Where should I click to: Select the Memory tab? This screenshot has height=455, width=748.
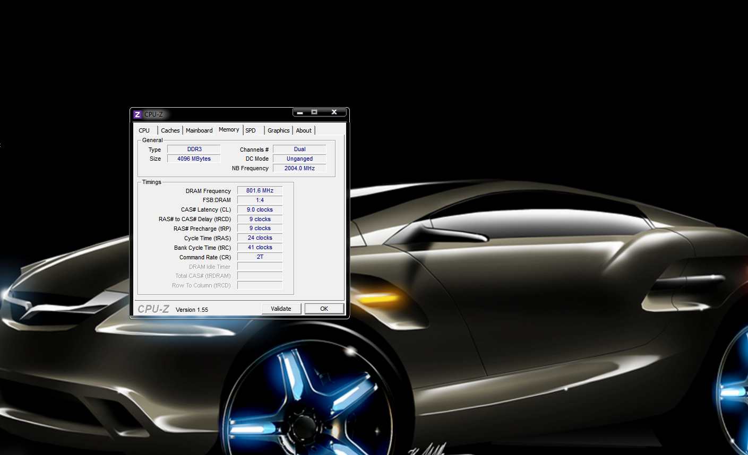pyautogui.click(x=229, y=129)
